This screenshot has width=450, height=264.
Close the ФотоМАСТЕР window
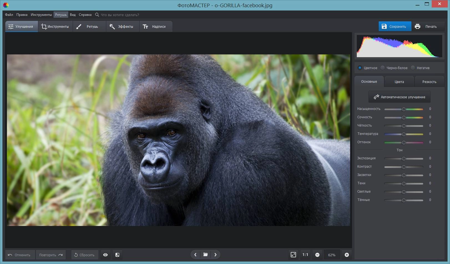(439, 4)
